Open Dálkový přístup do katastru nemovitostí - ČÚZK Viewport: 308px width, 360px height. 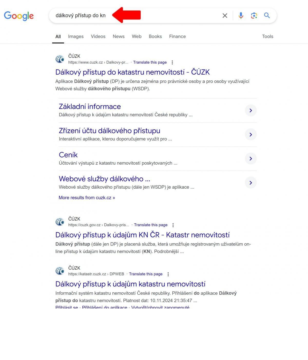[132, 72]
